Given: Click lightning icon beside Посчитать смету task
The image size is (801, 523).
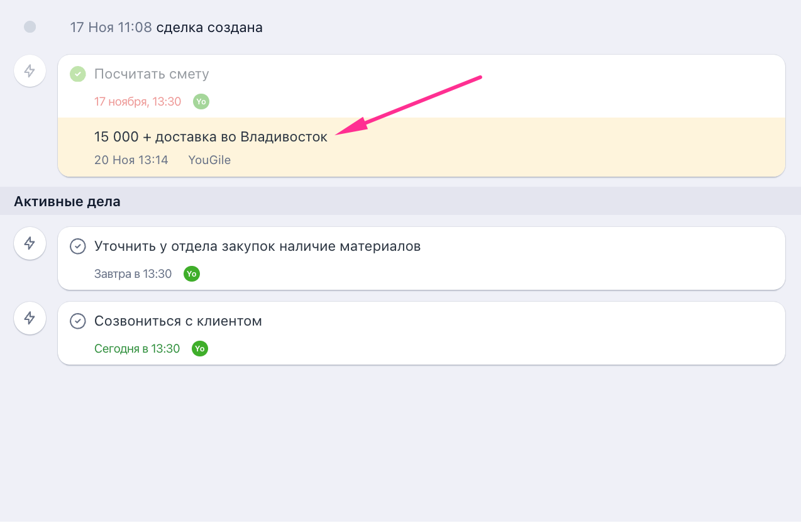Looking at the screenshot, I should [30, 71].
